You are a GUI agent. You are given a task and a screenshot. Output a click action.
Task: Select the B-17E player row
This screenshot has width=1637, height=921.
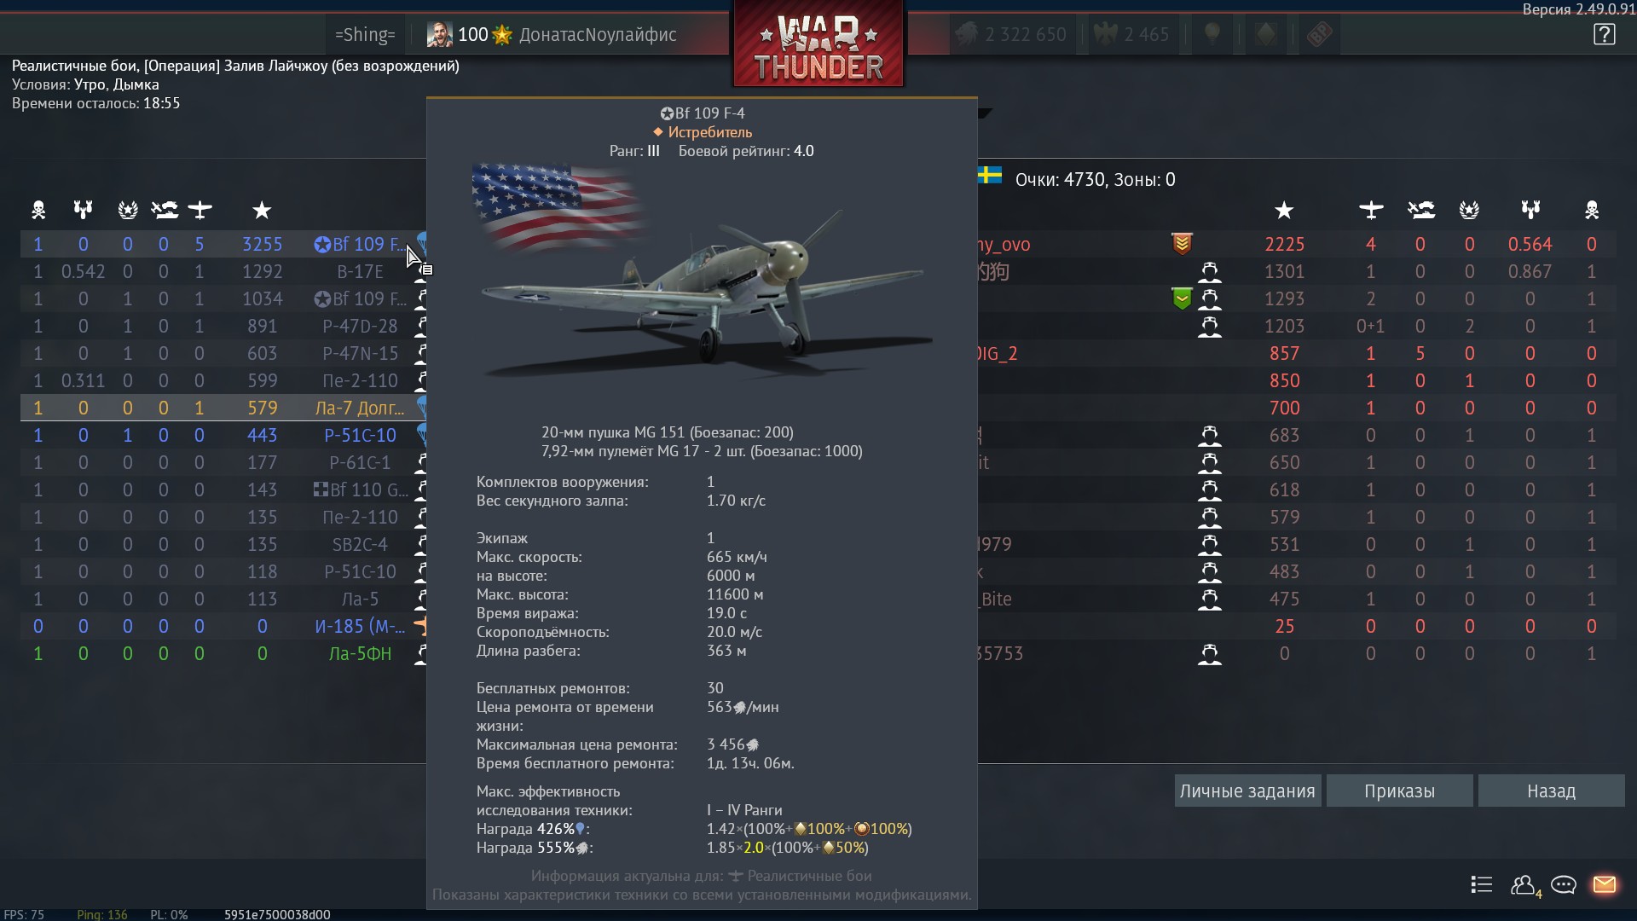point(223,271)
